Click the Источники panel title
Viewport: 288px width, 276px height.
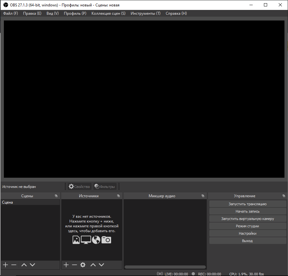(89, 196)
